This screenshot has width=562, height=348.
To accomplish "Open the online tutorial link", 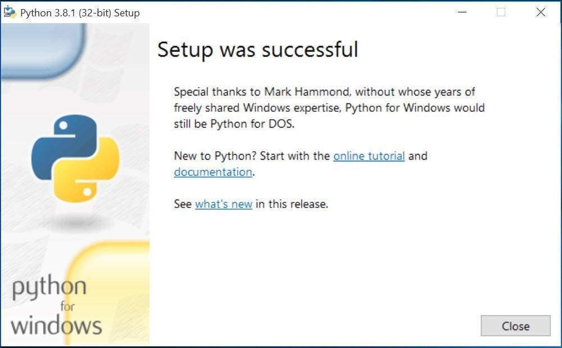I will coord(369,156).
